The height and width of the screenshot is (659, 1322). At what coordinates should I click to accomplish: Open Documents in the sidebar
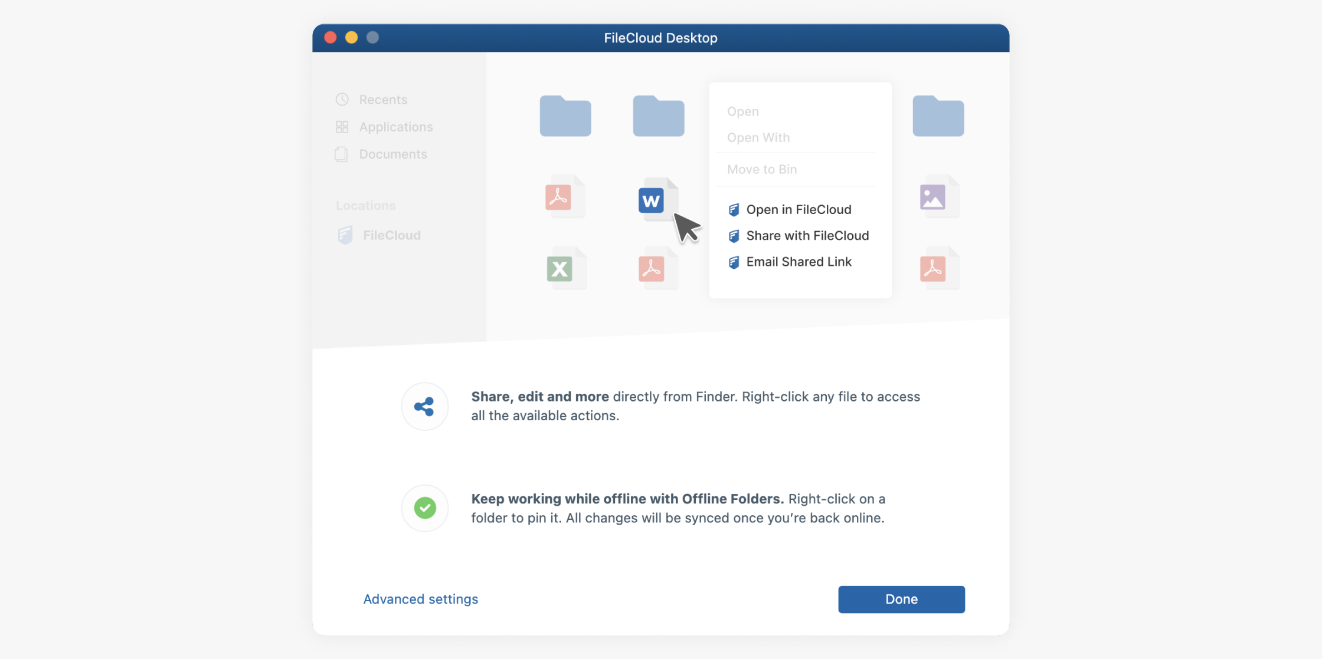pyautogui.click(x=393, y=154)
